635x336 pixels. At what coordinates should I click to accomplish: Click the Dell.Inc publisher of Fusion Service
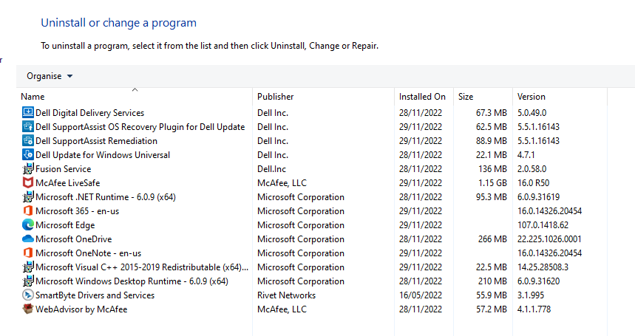coord(272,169)
